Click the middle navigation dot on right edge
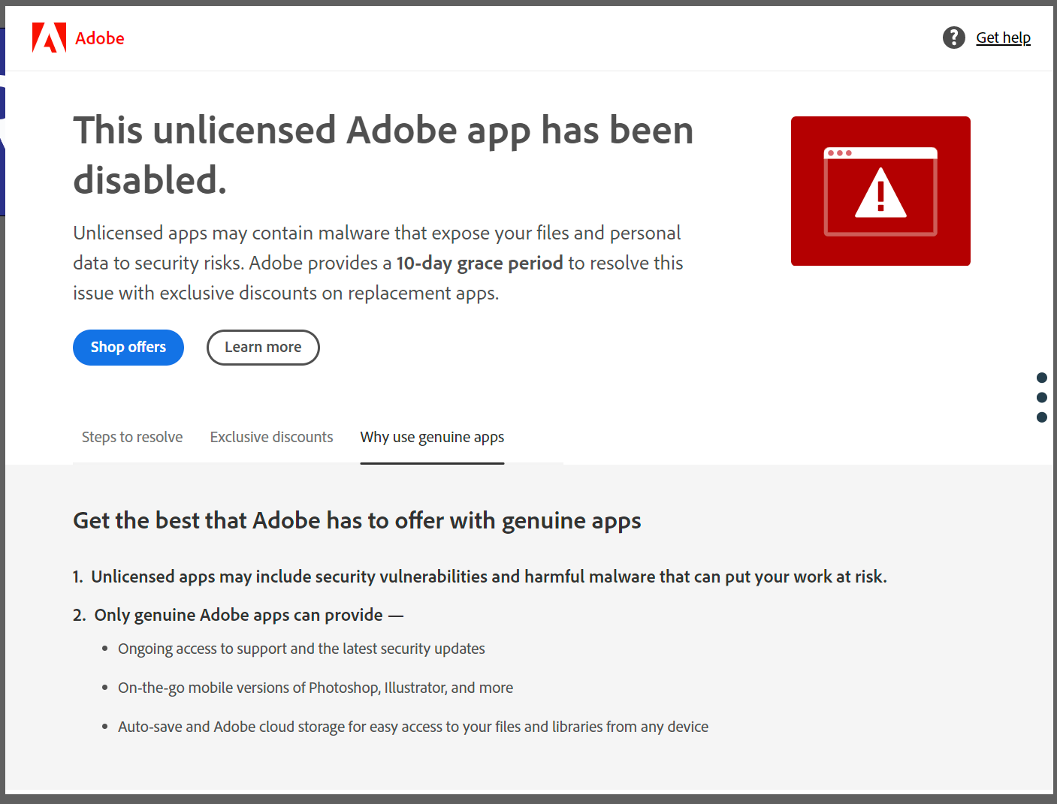 point(1041,397)
